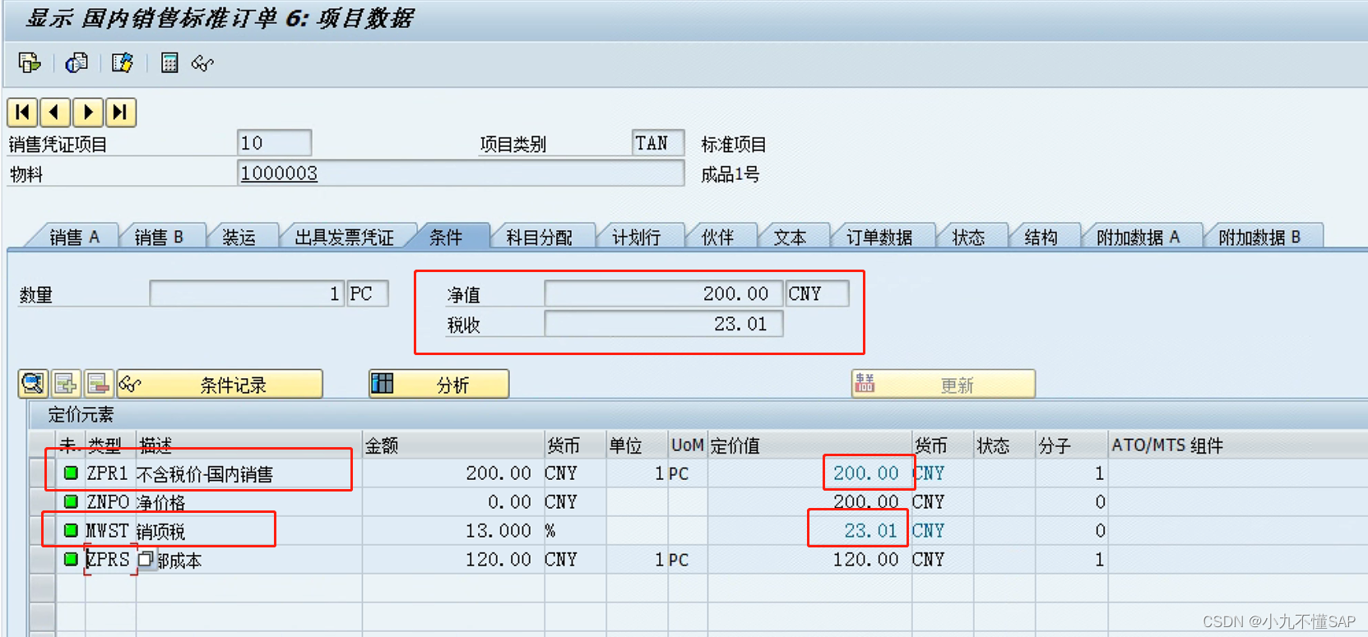This screenshot has width=1368, height=637.
Task: Select the 条件 conditions tab
Action: pos(446,237)
